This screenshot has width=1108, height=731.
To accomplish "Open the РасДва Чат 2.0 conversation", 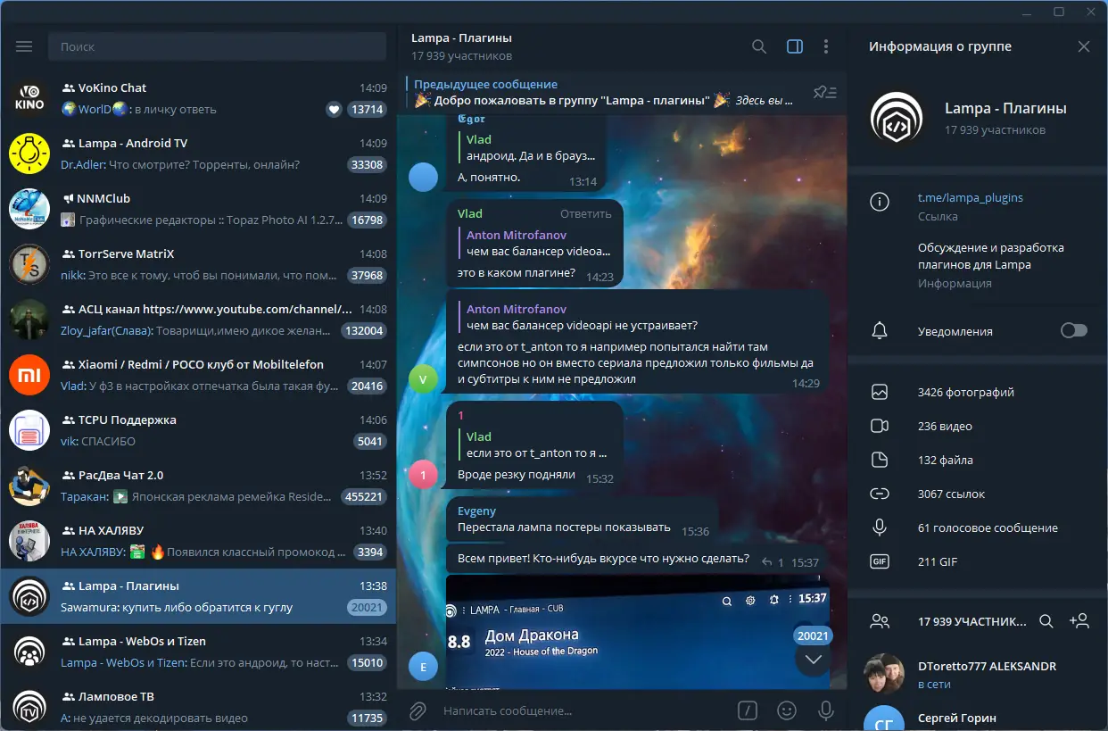I will click(x=198, y=486).
